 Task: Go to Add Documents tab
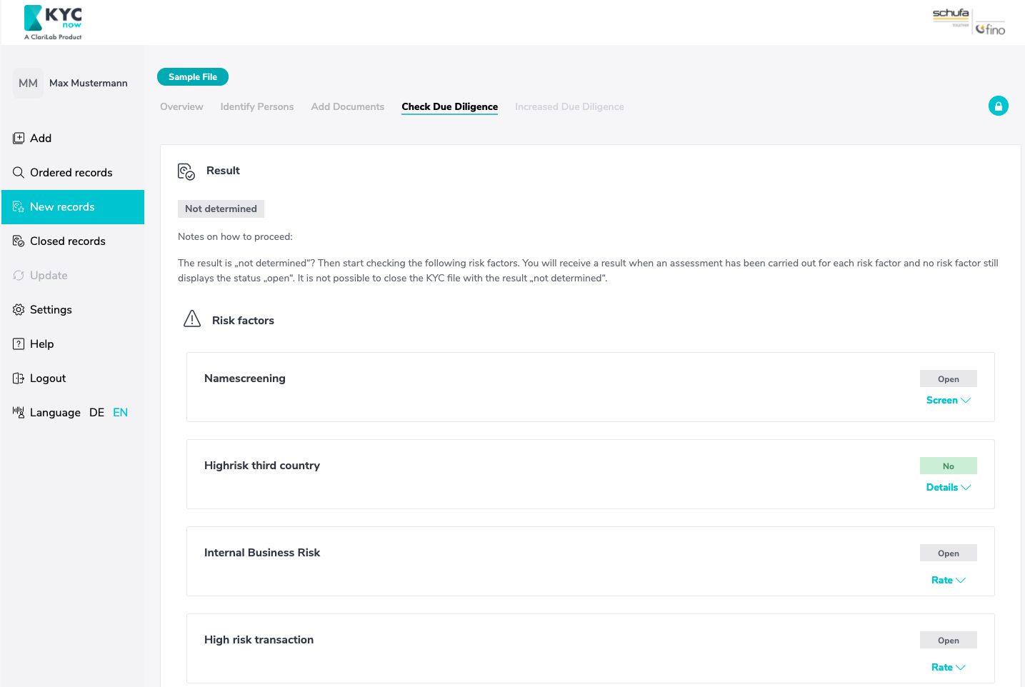[348, 106]
